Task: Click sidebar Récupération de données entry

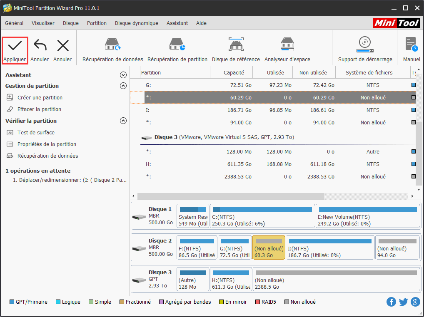Action: click(47, 156)
